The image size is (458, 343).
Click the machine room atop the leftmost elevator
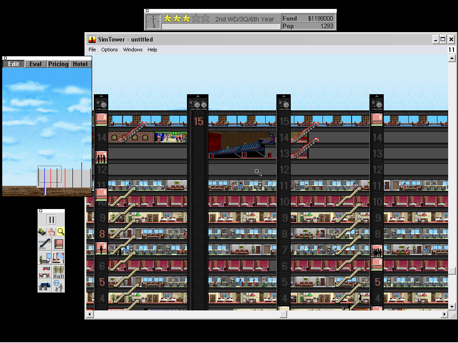[101, 102]
